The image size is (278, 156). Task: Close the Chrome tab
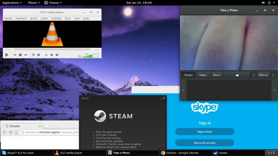click(40, 126)
